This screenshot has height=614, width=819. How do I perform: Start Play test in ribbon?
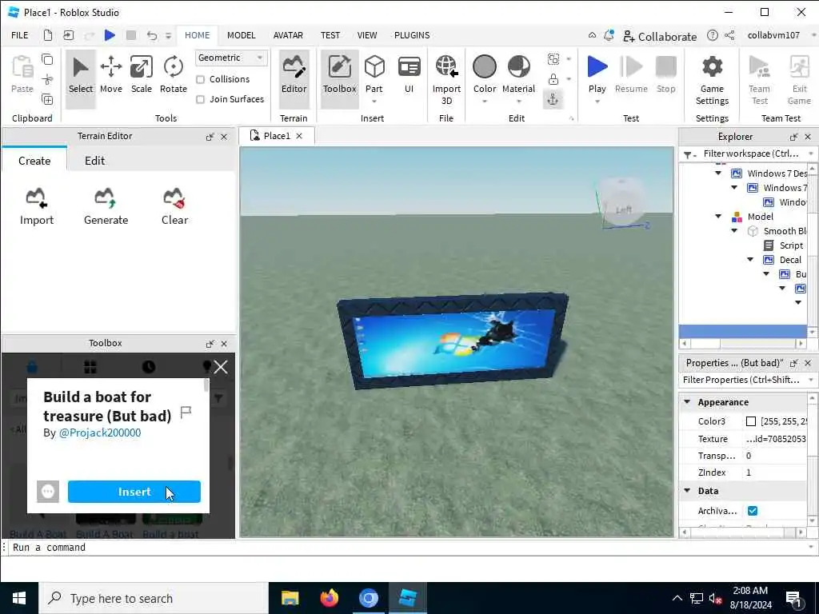click(x=597, y=74)
